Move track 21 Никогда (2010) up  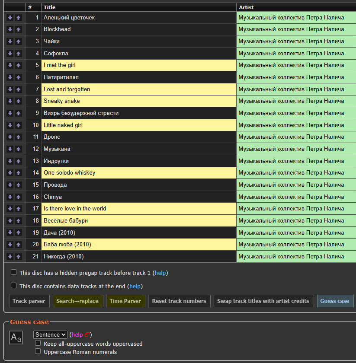[x=19, y=257]
